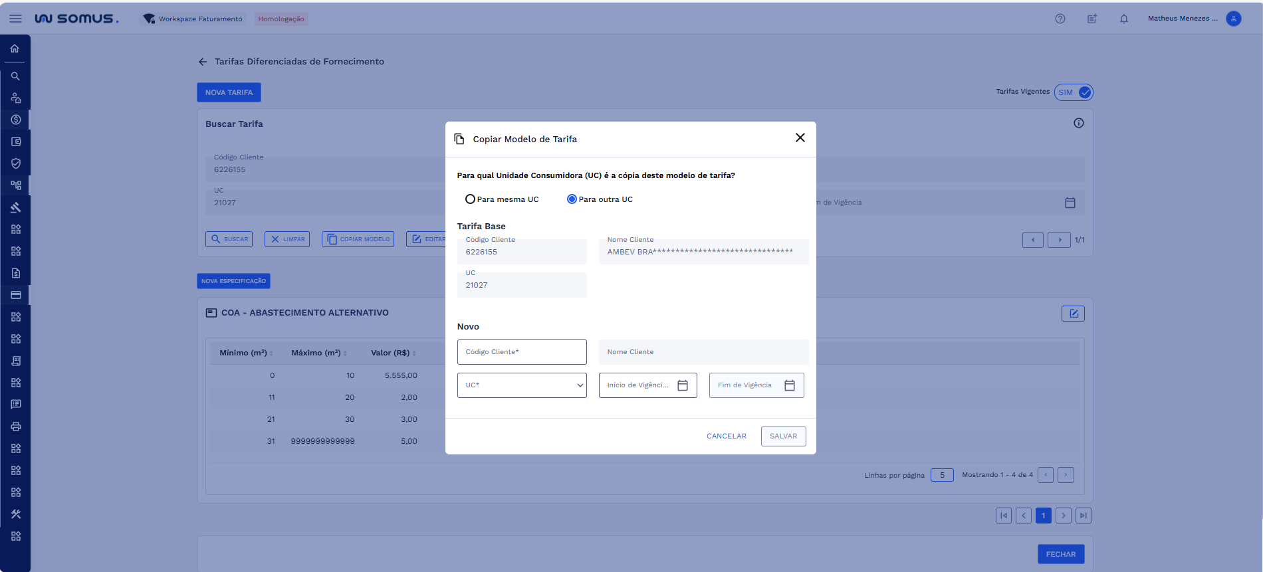
Task: Click the notifications bell icon
Action: (1123, 19)
